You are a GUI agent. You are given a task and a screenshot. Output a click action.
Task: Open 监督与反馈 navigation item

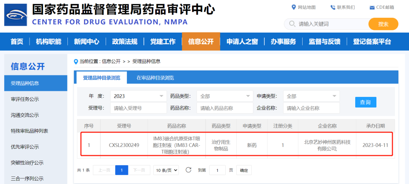pos(325,41)
